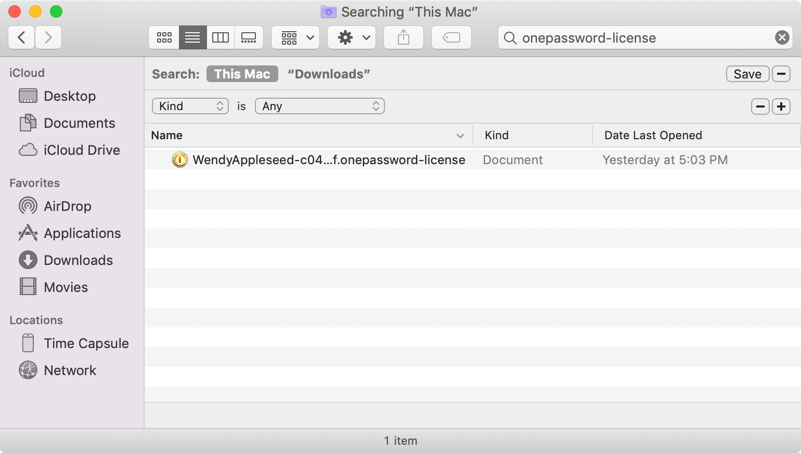Remove search criteria via minus beside Save

coord(781,74)
